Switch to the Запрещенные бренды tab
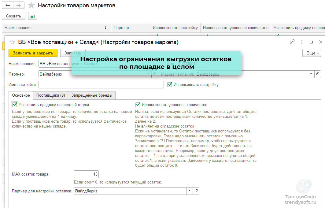The width and height of the screenshot is (325, 208). point(92,95)
